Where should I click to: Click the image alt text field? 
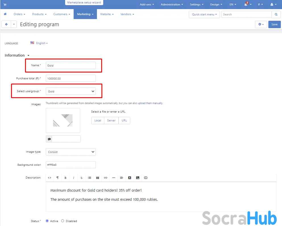pyautogui.click(x=66, y=139)
